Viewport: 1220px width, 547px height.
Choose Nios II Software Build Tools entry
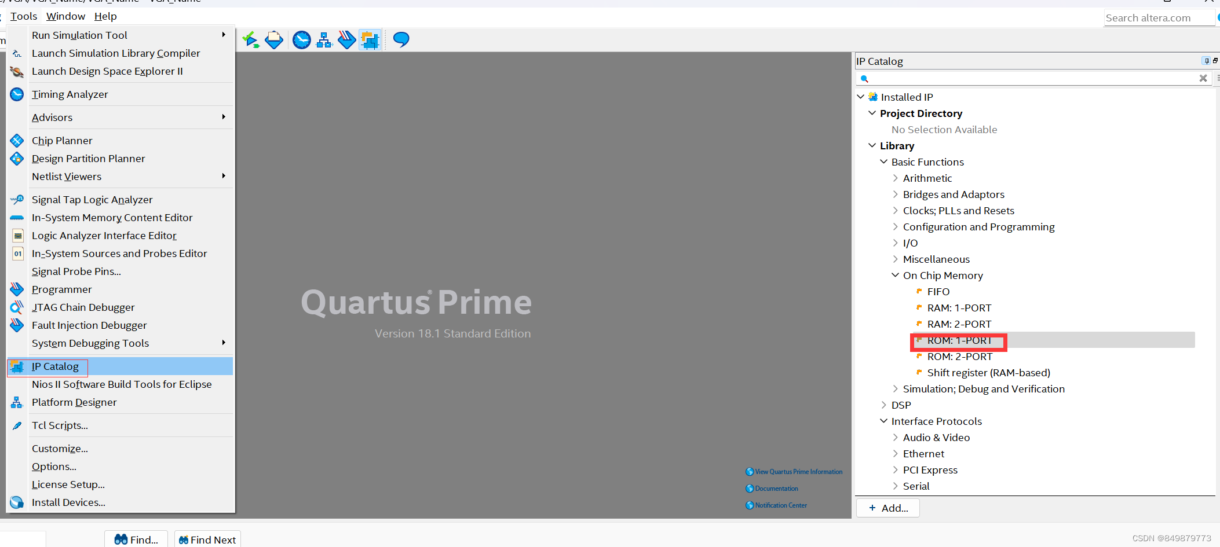(120, 384)
